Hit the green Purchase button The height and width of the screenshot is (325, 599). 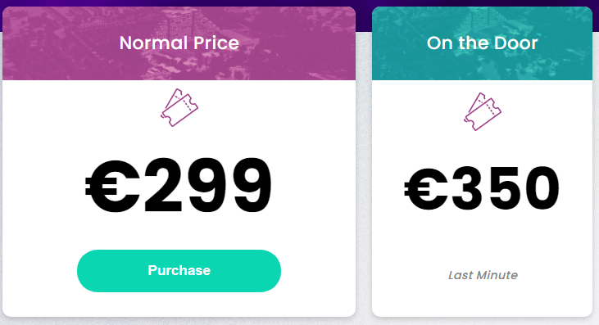coord(179,271)
